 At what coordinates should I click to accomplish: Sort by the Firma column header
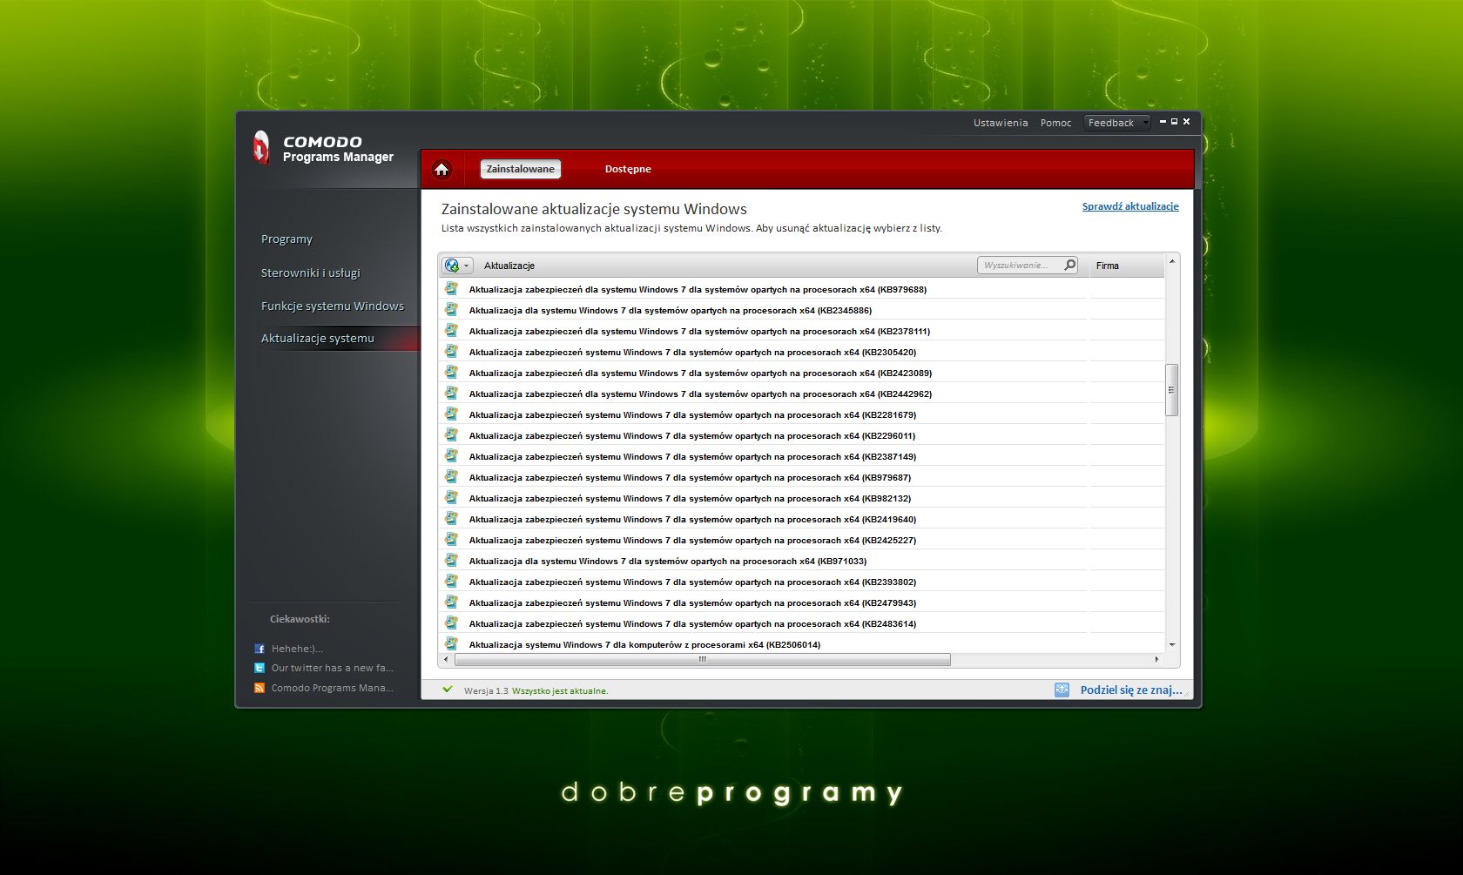1108,266
